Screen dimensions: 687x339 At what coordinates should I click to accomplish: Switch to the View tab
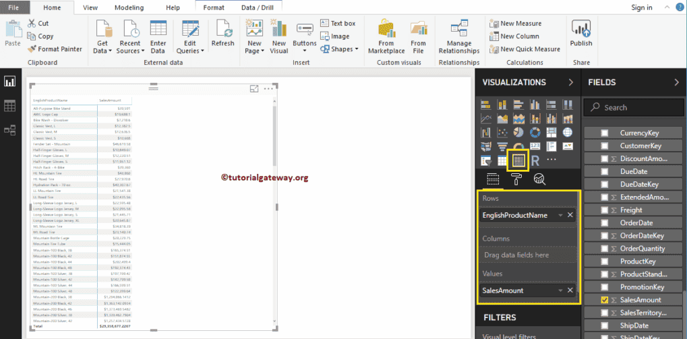(x=90, y=7)
